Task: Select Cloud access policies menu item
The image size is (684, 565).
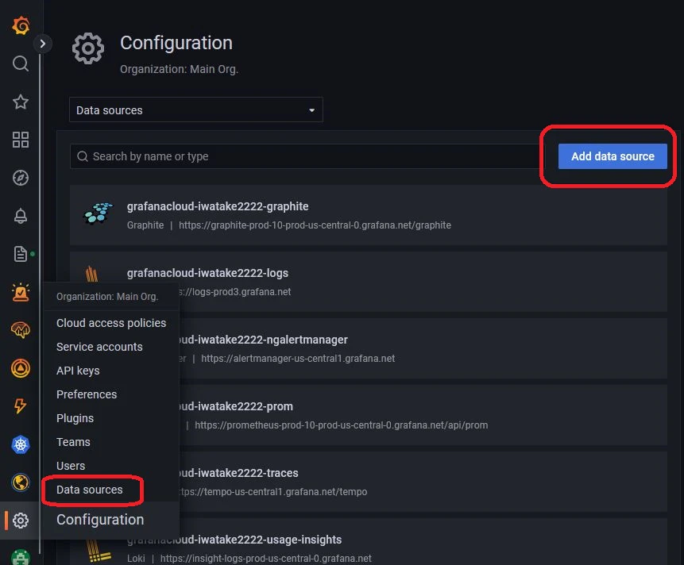Action: point(111,323)
